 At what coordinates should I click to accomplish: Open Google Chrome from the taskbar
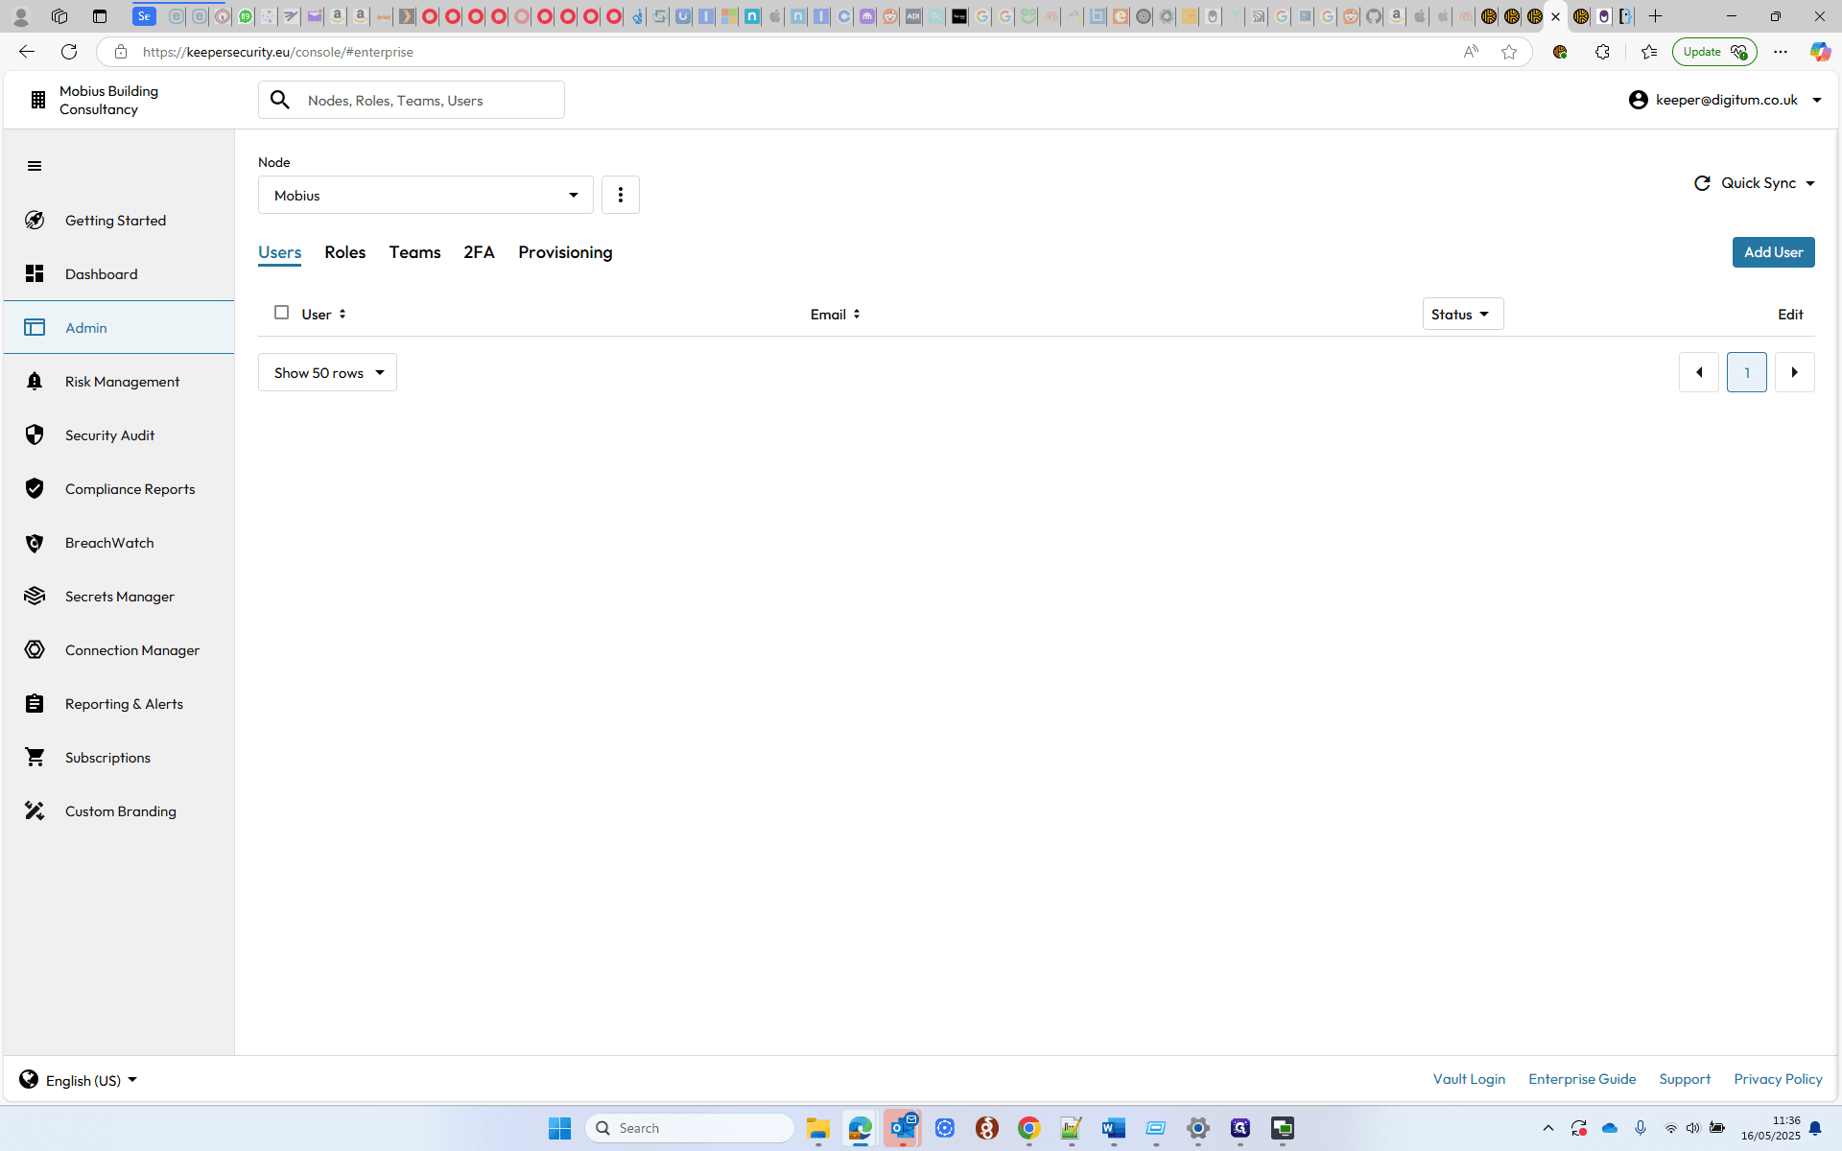1028,1129
